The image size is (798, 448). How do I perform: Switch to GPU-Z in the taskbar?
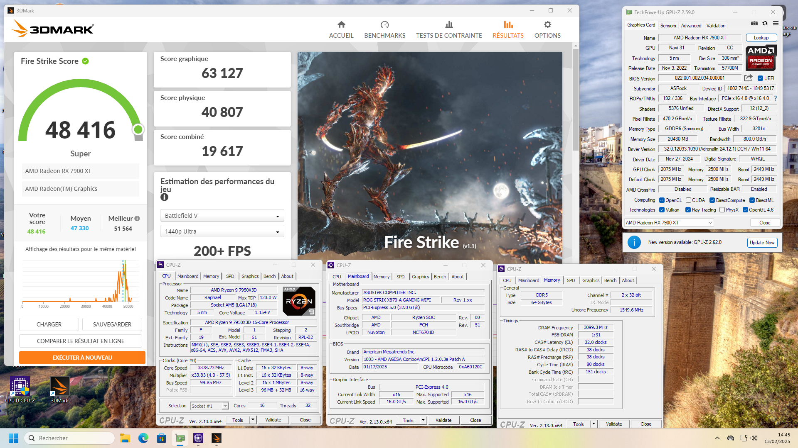point(180,438)
